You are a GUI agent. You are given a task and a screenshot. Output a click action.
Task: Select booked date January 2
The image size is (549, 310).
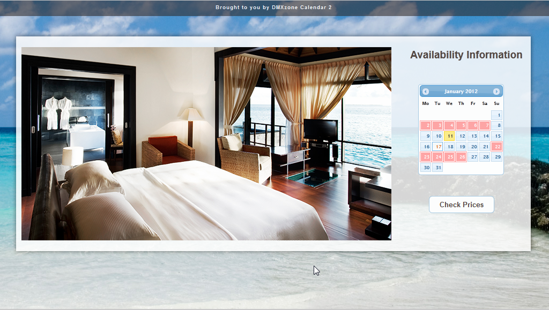coord(425,125)
